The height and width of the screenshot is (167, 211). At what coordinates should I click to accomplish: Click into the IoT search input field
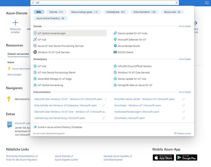click(x=105, y=3)
